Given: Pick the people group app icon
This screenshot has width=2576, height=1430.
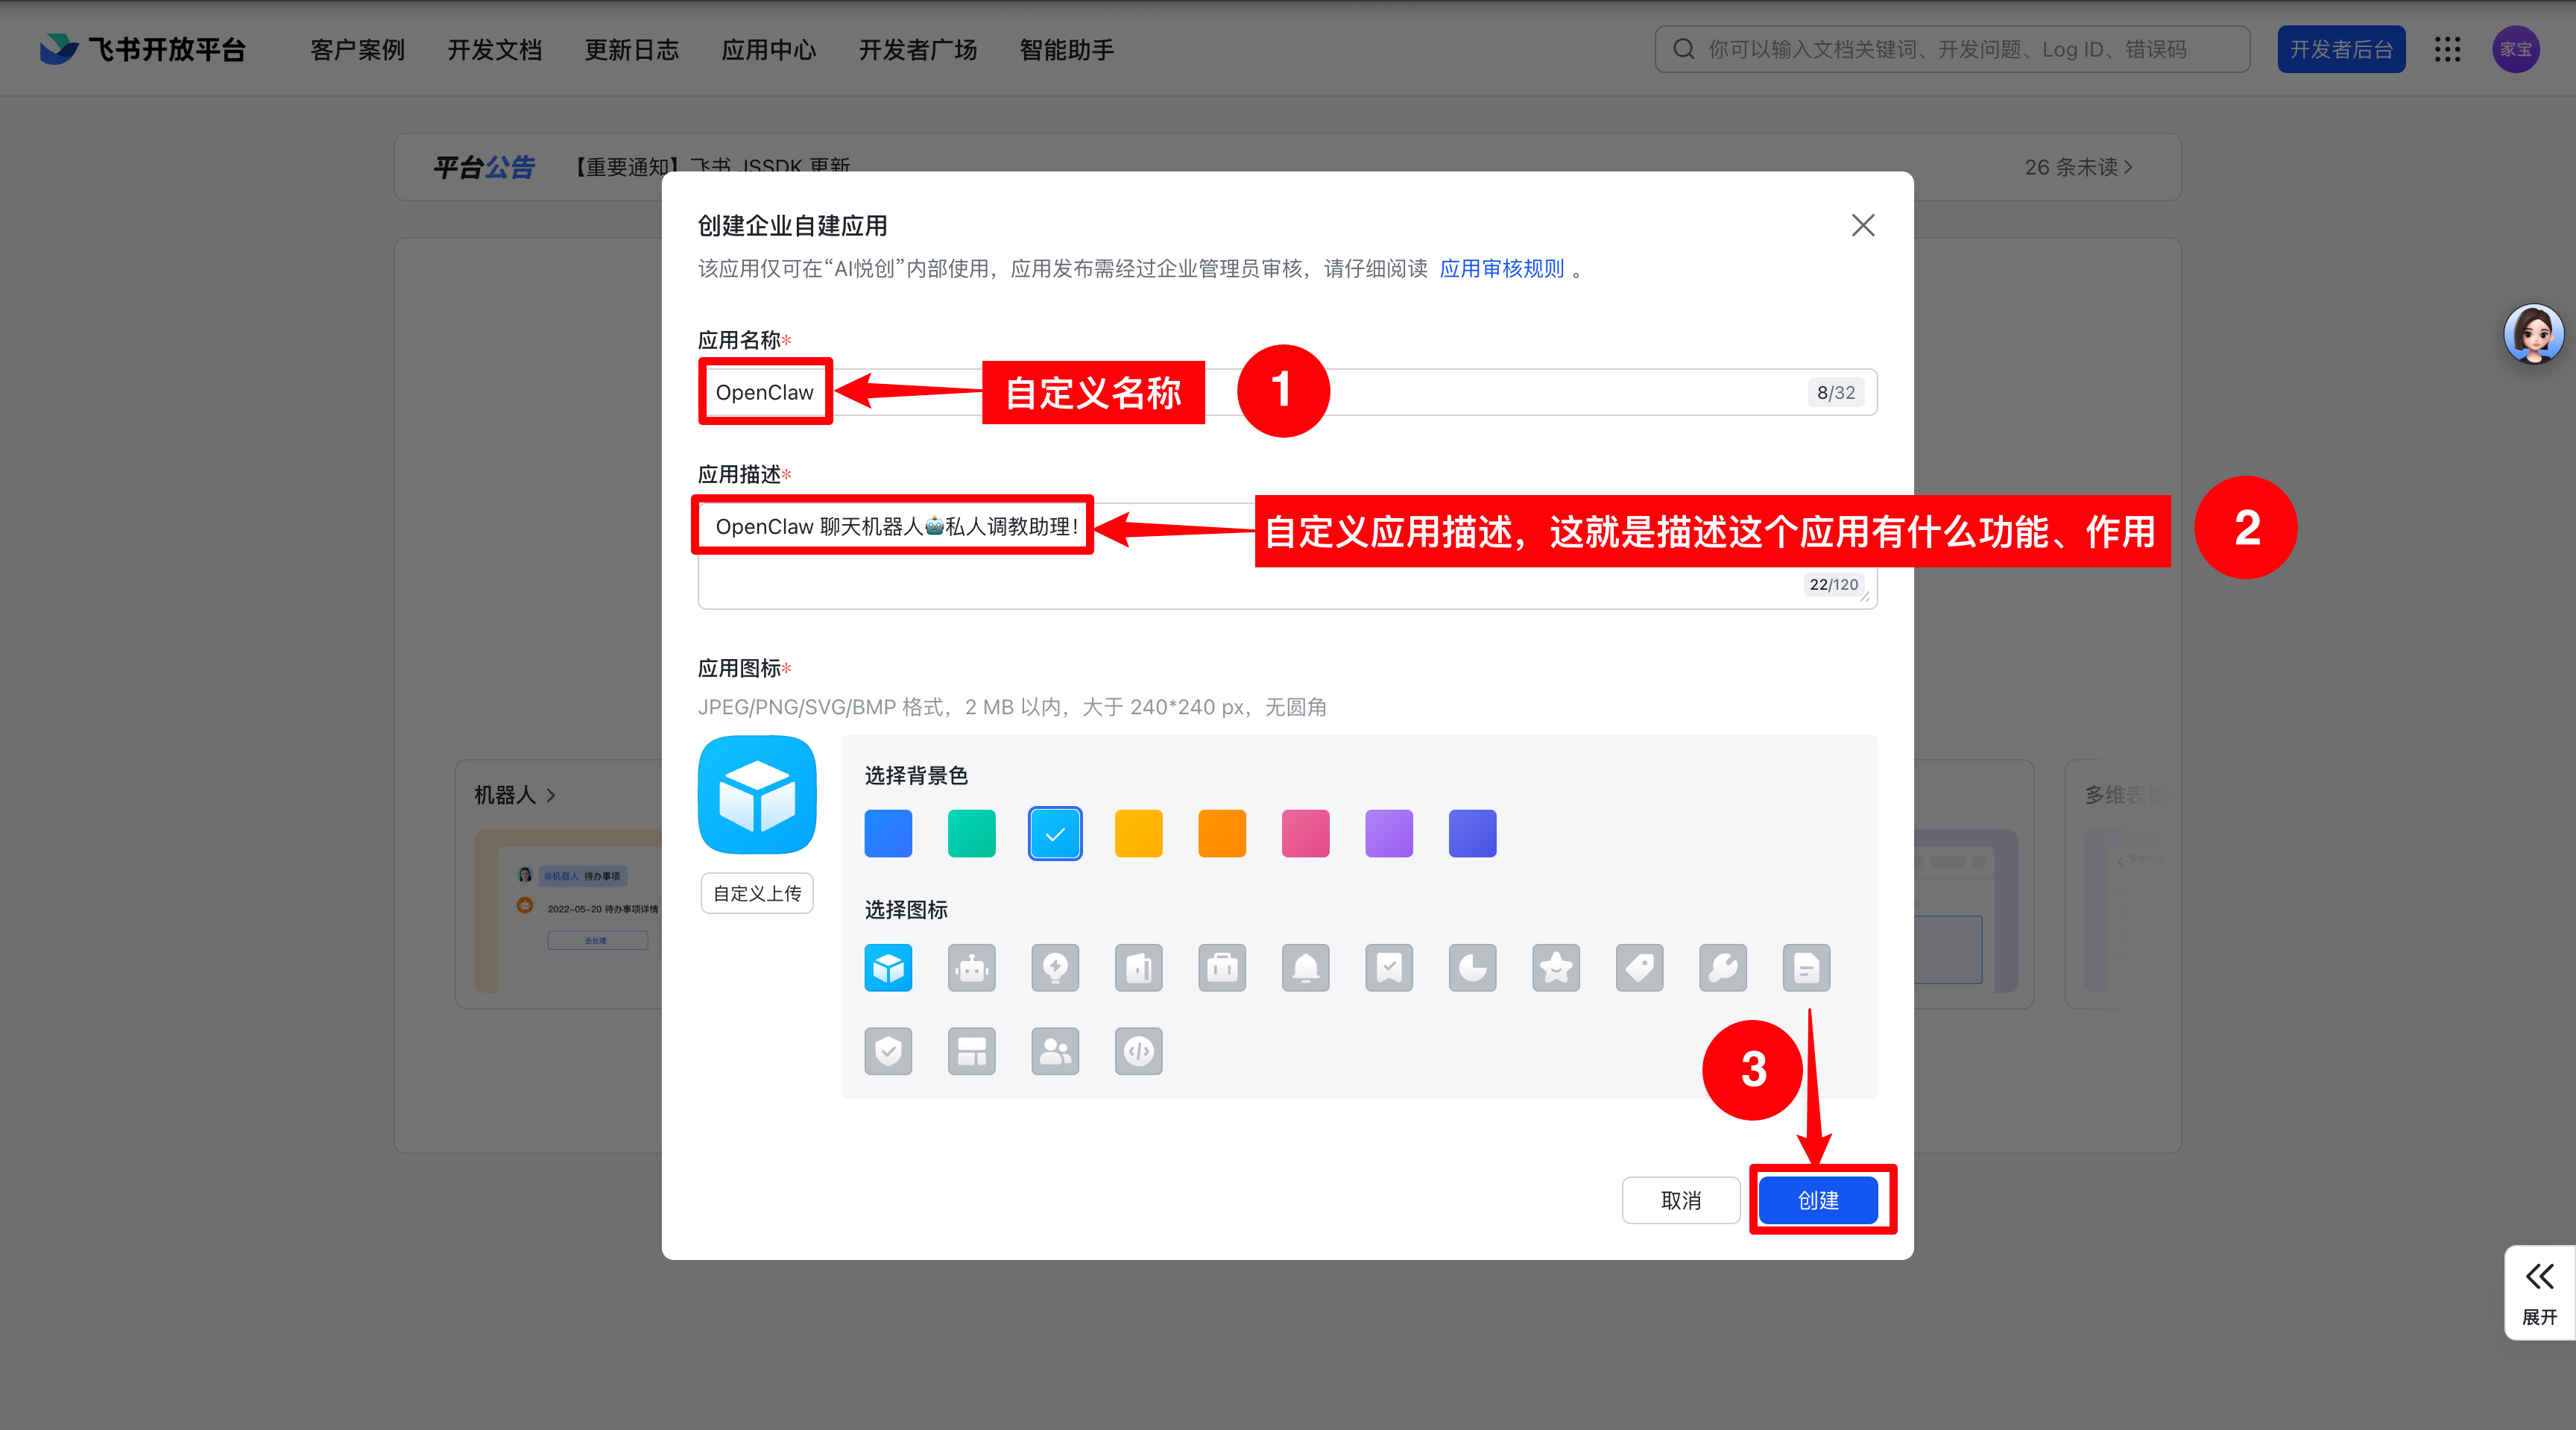Looking at the screenshot, I should point(1055,1051).
